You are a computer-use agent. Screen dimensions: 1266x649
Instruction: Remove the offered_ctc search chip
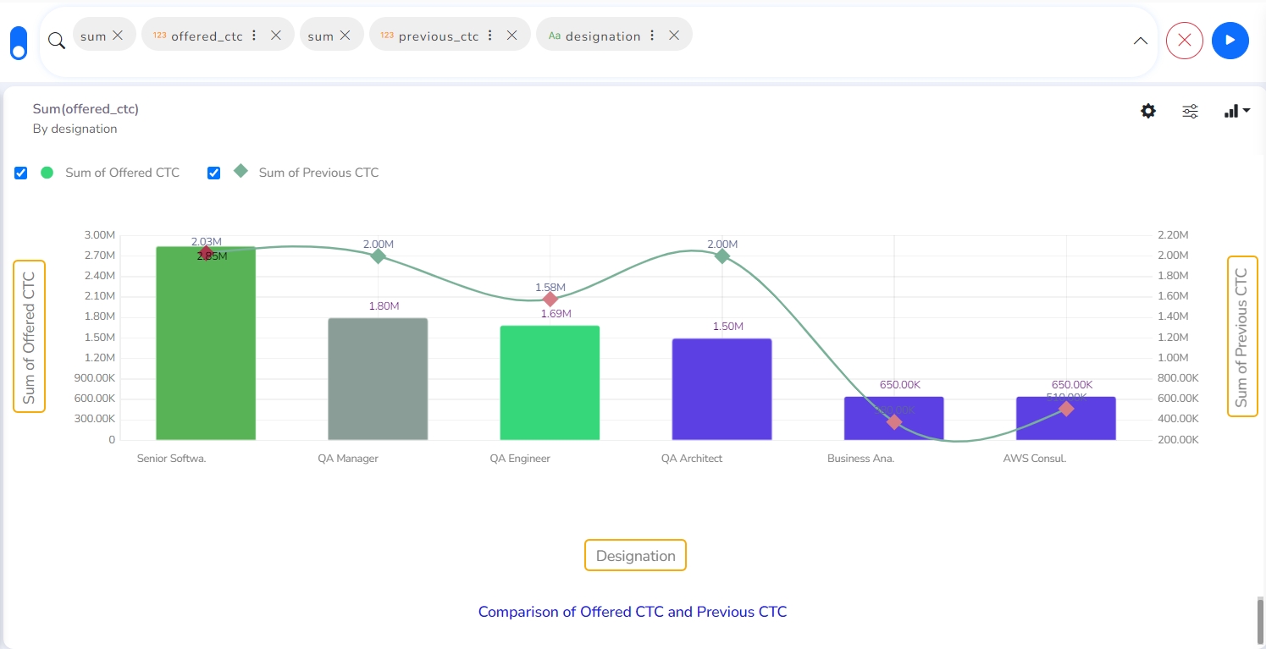tap(276, 36)
